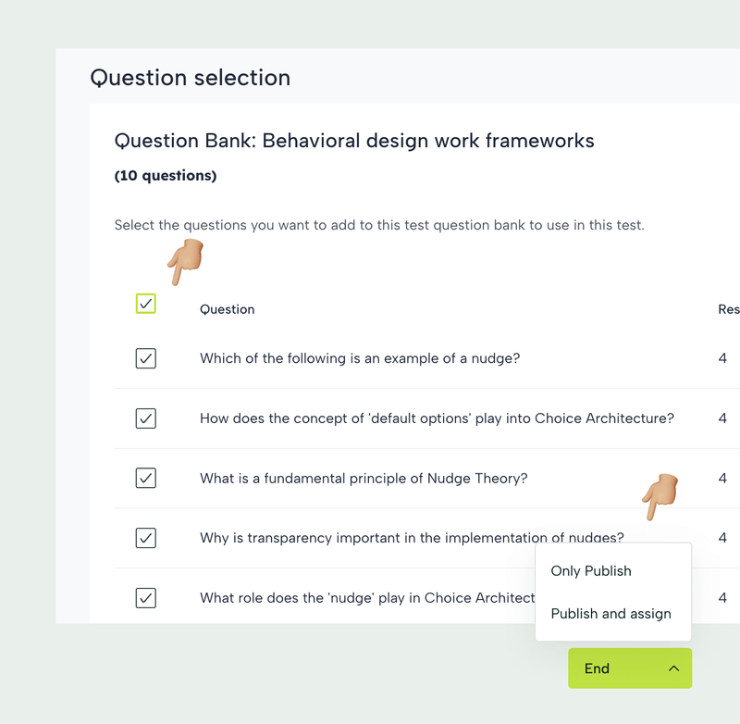Select the 'fundamental principle of Nudge Theory' question text
This screenshot has height=724, width=740.
pyautogui.click(x=364, y=479)
